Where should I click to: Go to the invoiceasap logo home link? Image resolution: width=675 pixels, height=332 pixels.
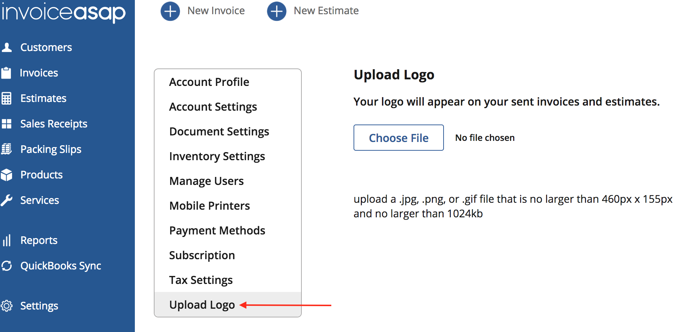tap(63, 12)
